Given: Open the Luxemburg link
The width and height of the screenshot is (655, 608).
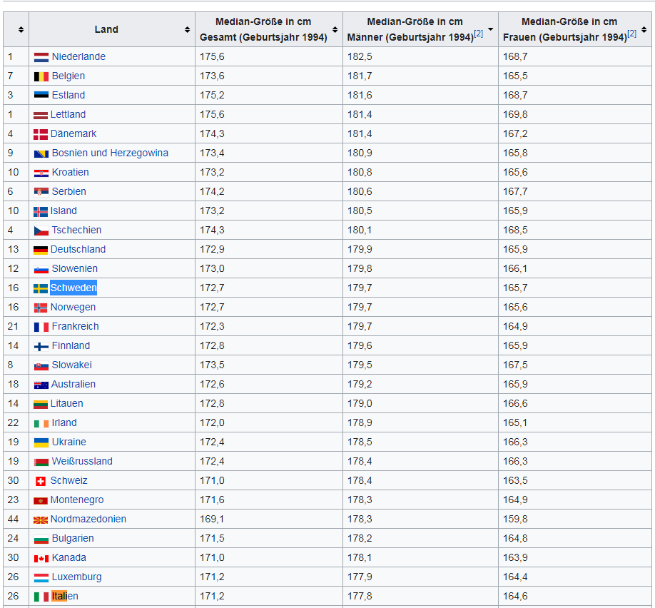Looking at the screenshot, I should click(x=76, y=577).
